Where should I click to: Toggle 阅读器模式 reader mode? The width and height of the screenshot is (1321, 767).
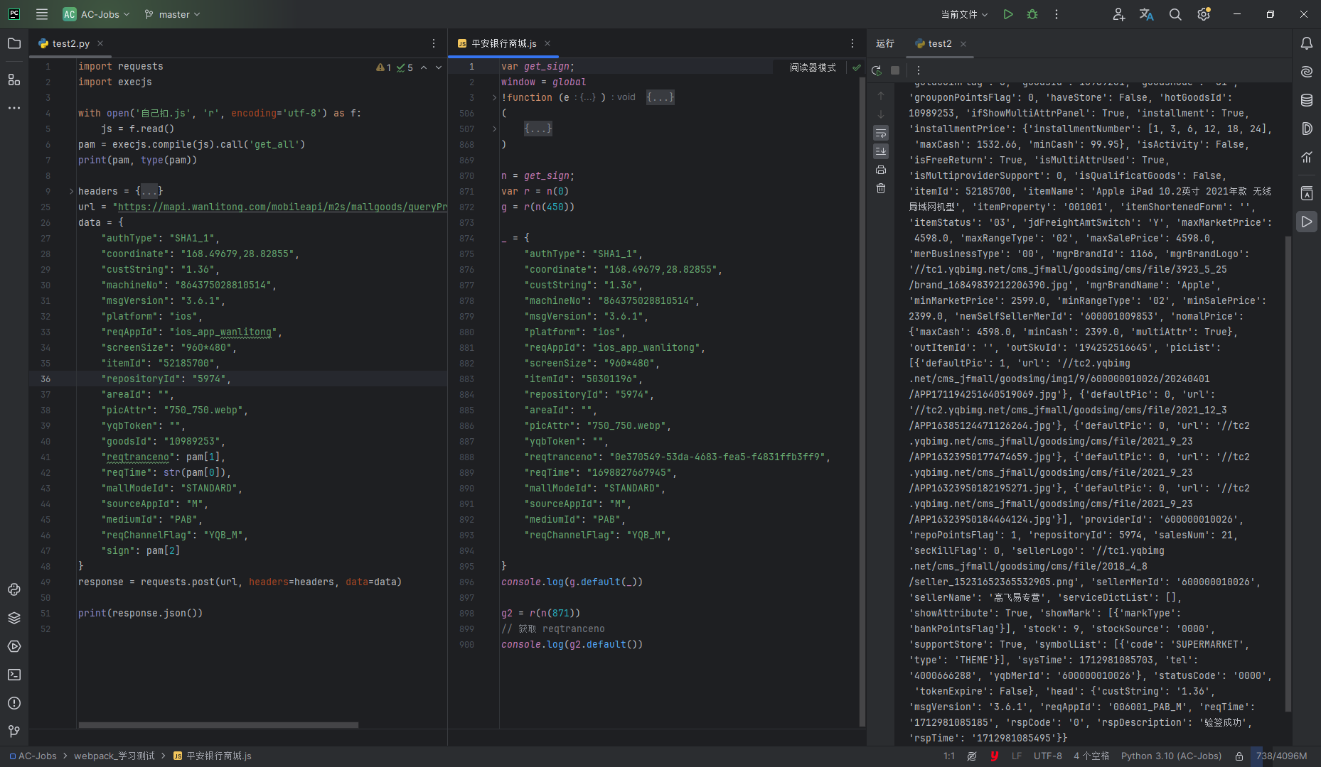(813, 67)
